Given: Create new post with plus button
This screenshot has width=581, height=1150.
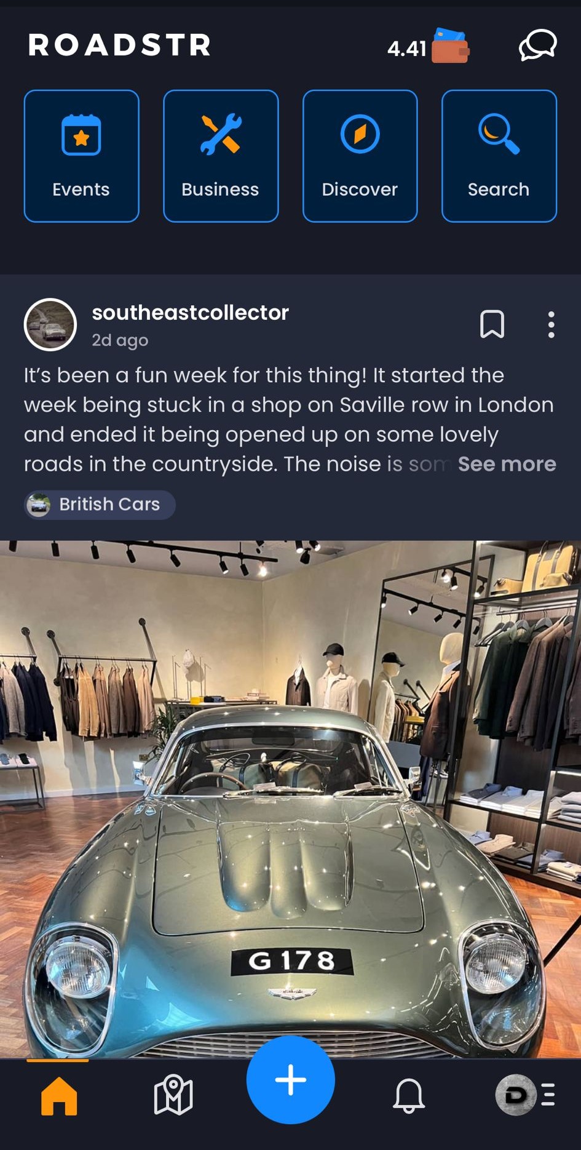Looking at the screenshot, I should 291,1080.
